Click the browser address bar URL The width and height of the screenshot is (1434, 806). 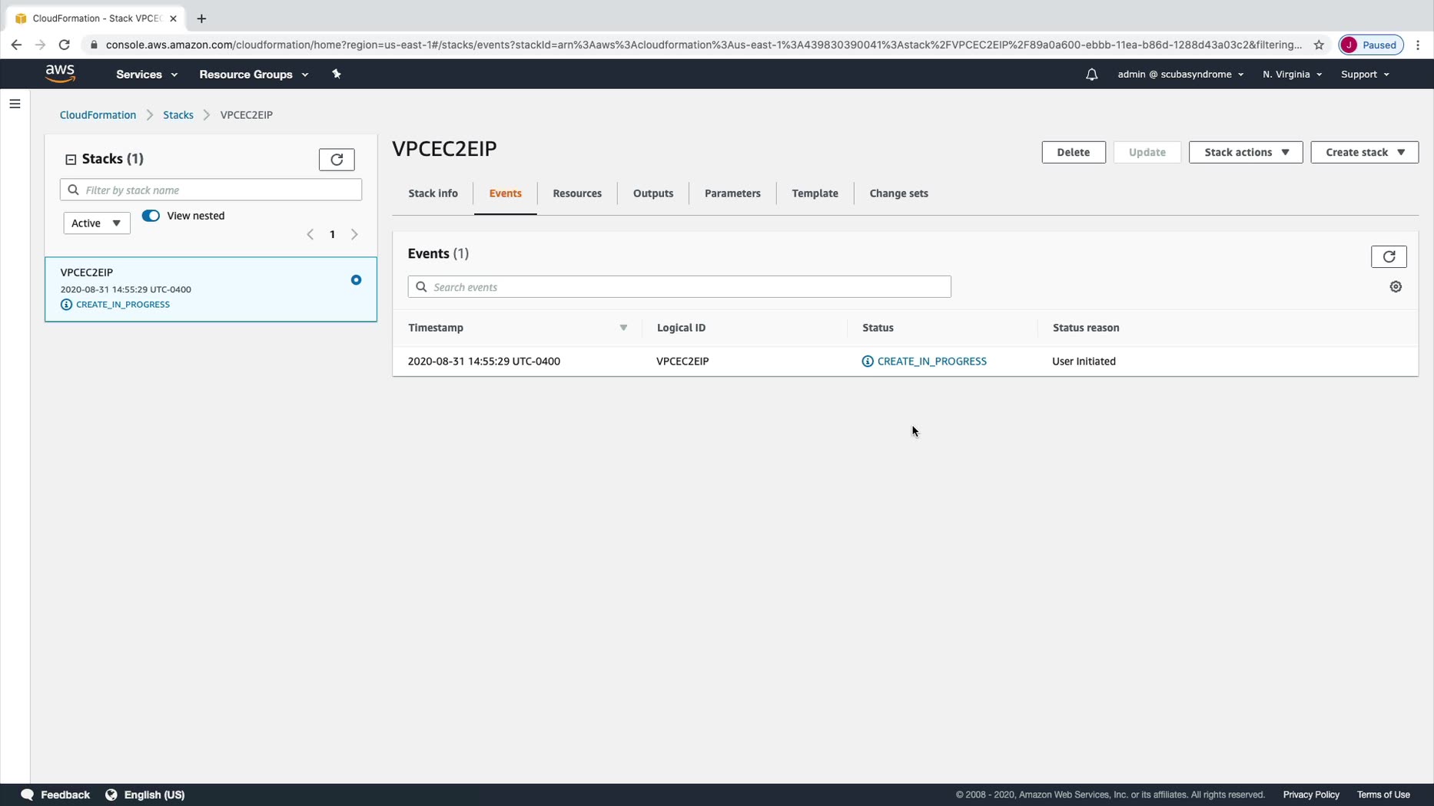(x=704, y=45)
